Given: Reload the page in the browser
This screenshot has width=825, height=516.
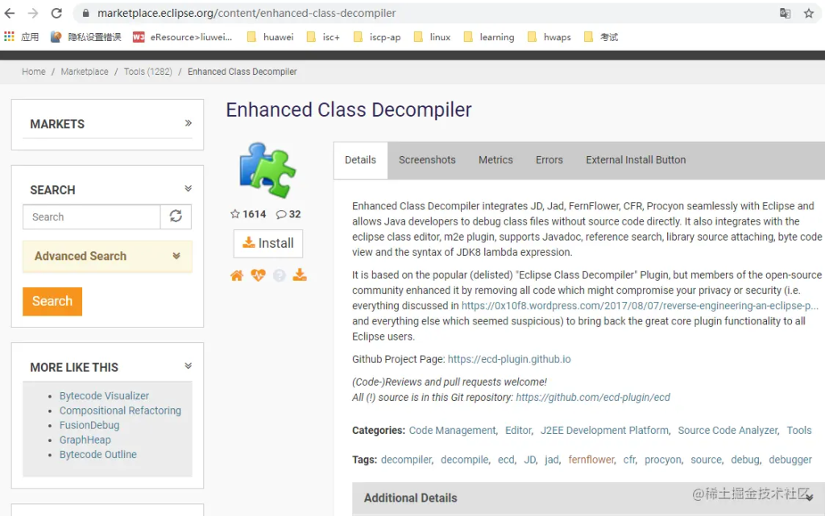Looking at the screenshot, I should [x=56, y=13].
